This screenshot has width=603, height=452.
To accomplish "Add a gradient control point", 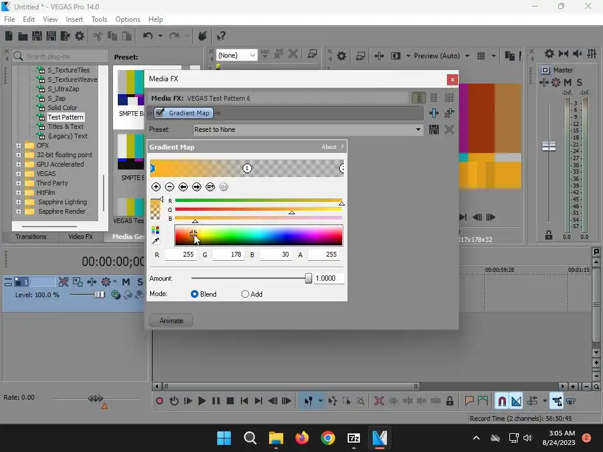I will pyautogui.click(x=155, y=187).
